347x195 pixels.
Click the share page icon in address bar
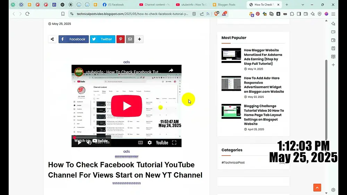pos(202,14)
